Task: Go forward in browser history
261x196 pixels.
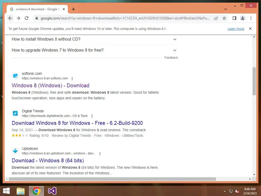Action: 18,18
